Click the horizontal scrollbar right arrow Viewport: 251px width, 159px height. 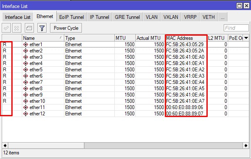pyautogui.click(x=246, y=146)
